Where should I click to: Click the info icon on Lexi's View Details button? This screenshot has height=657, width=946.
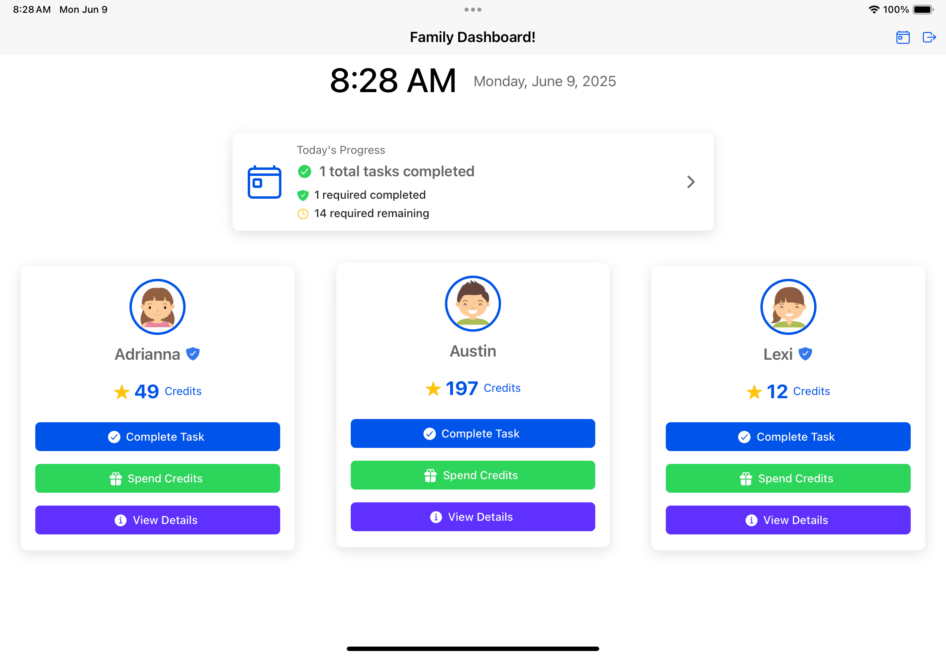(x=752, y=520)
